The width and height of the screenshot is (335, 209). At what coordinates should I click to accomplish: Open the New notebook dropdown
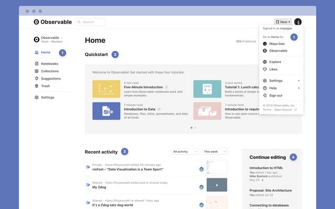(x=283, y=22)
